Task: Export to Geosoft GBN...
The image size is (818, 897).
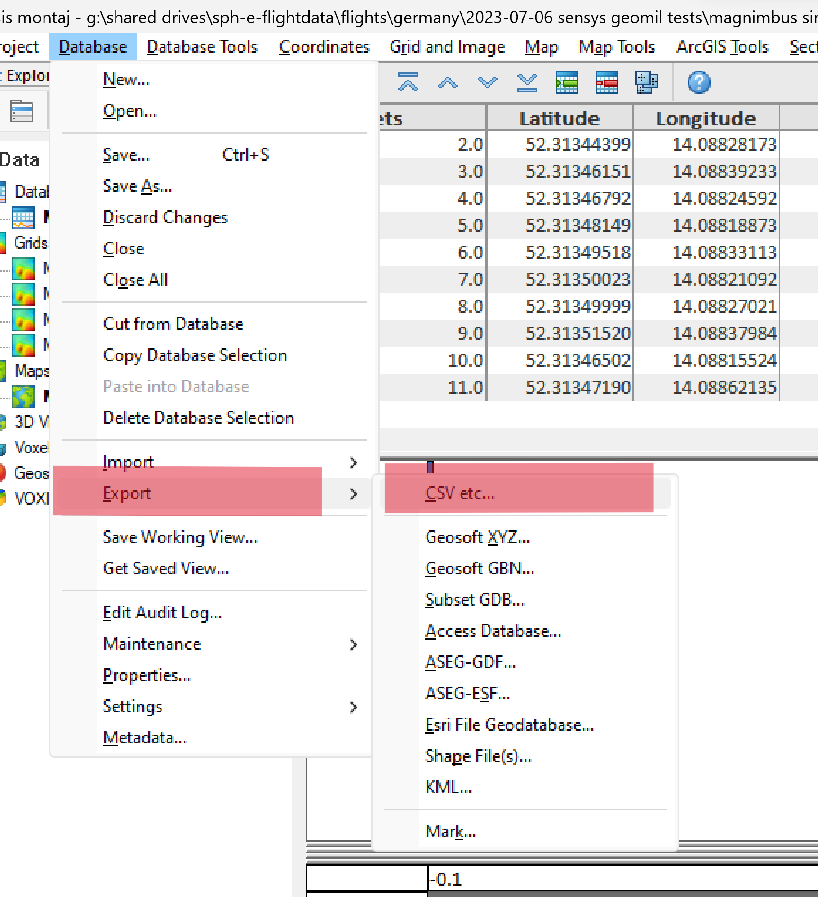Action: 480,569
